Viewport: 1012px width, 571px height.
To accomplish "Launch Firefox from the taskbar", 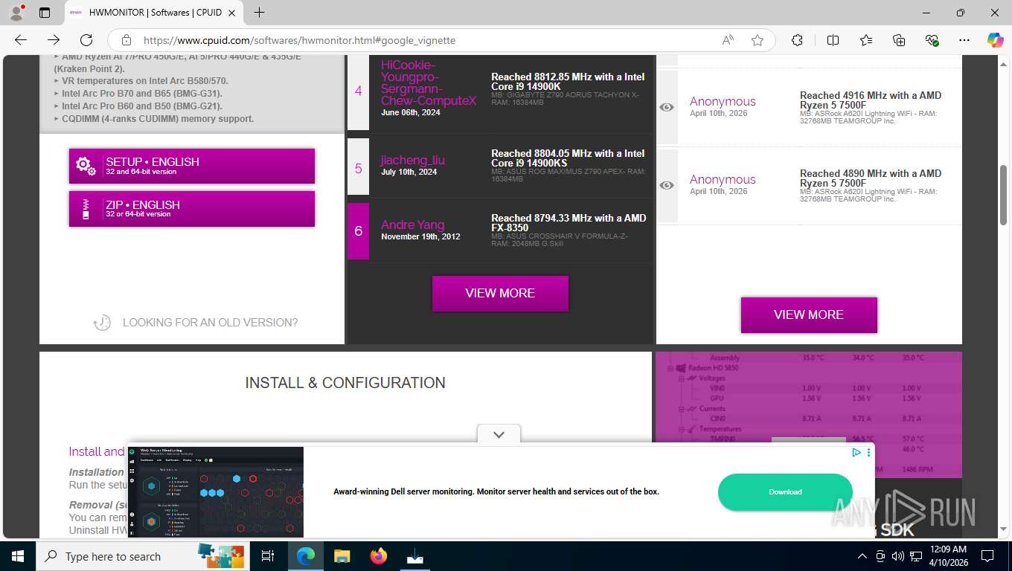I will [378, 556].
